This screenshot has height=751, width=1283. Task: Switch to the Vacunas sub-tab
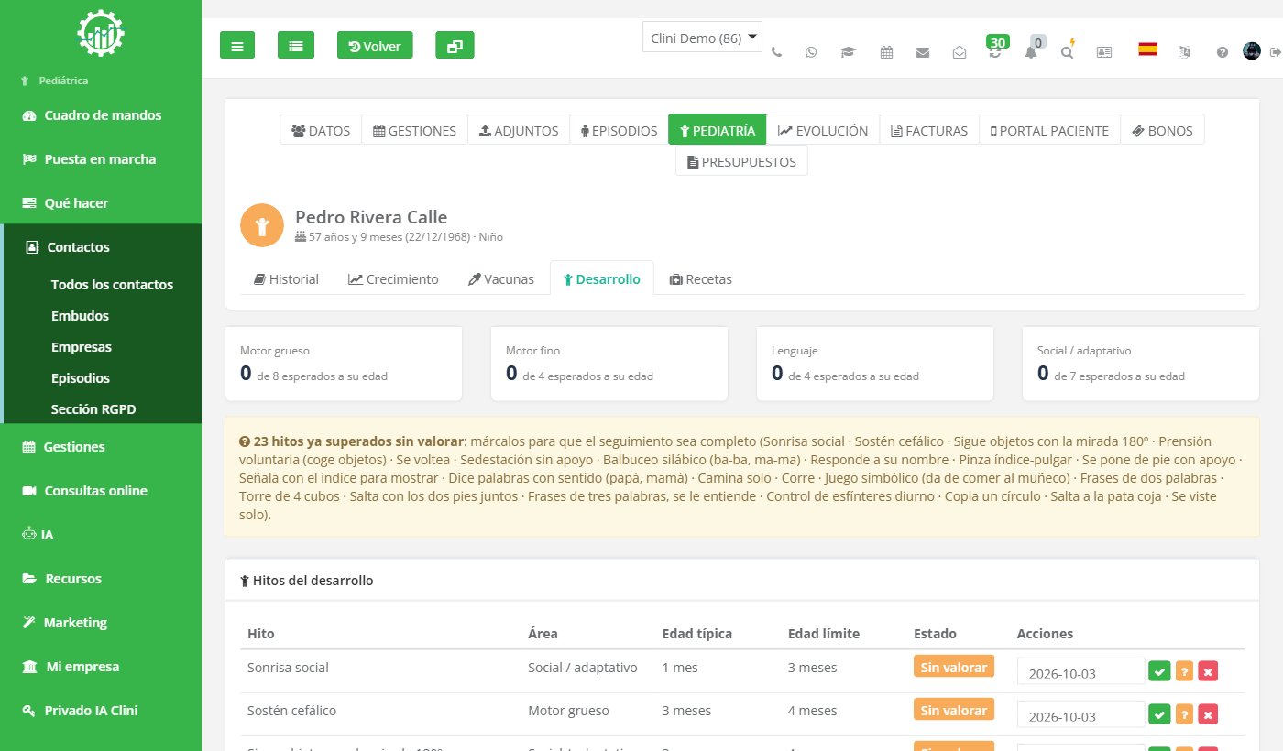click(500, 278)
